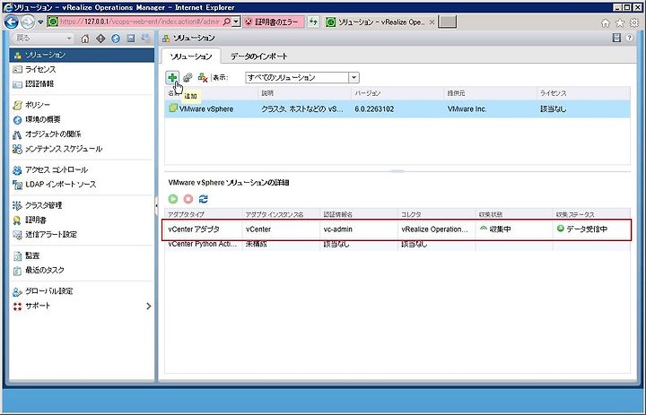Click the help question mark icon
The image size is (646, 415).
pyautogui.click(x=629, y=38)
